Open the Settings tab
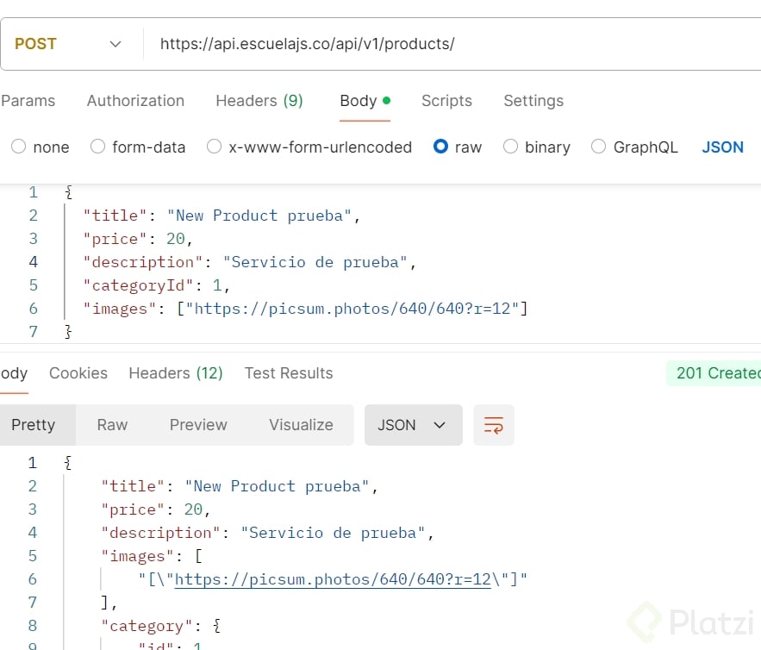 (533, 101)
